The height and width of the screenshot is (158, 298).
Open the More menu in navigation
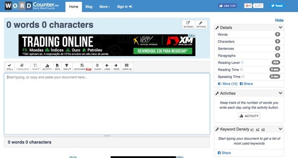(104, 7)
